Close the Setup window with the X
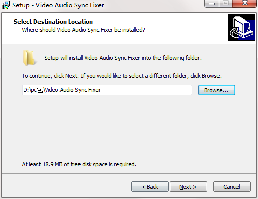 pos(245,3)
